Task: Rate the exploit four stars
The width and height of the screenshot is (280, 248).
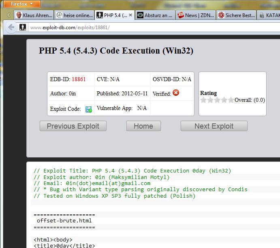Action: pyautogui.click(x=224, y=100)
